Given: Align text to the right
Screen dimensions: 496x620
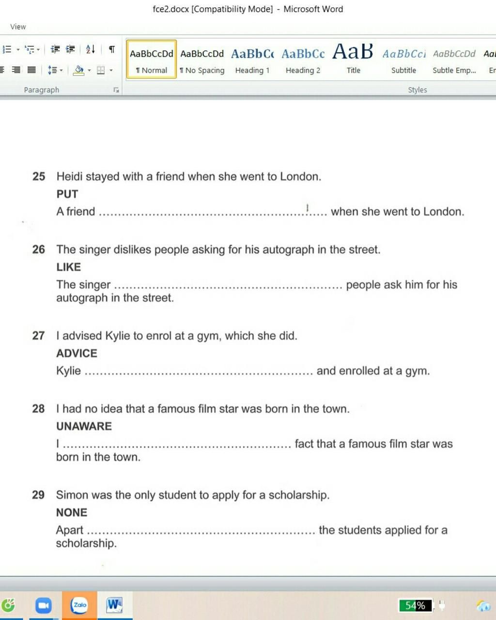Looking at the screenshot, I should pos(16,70).
